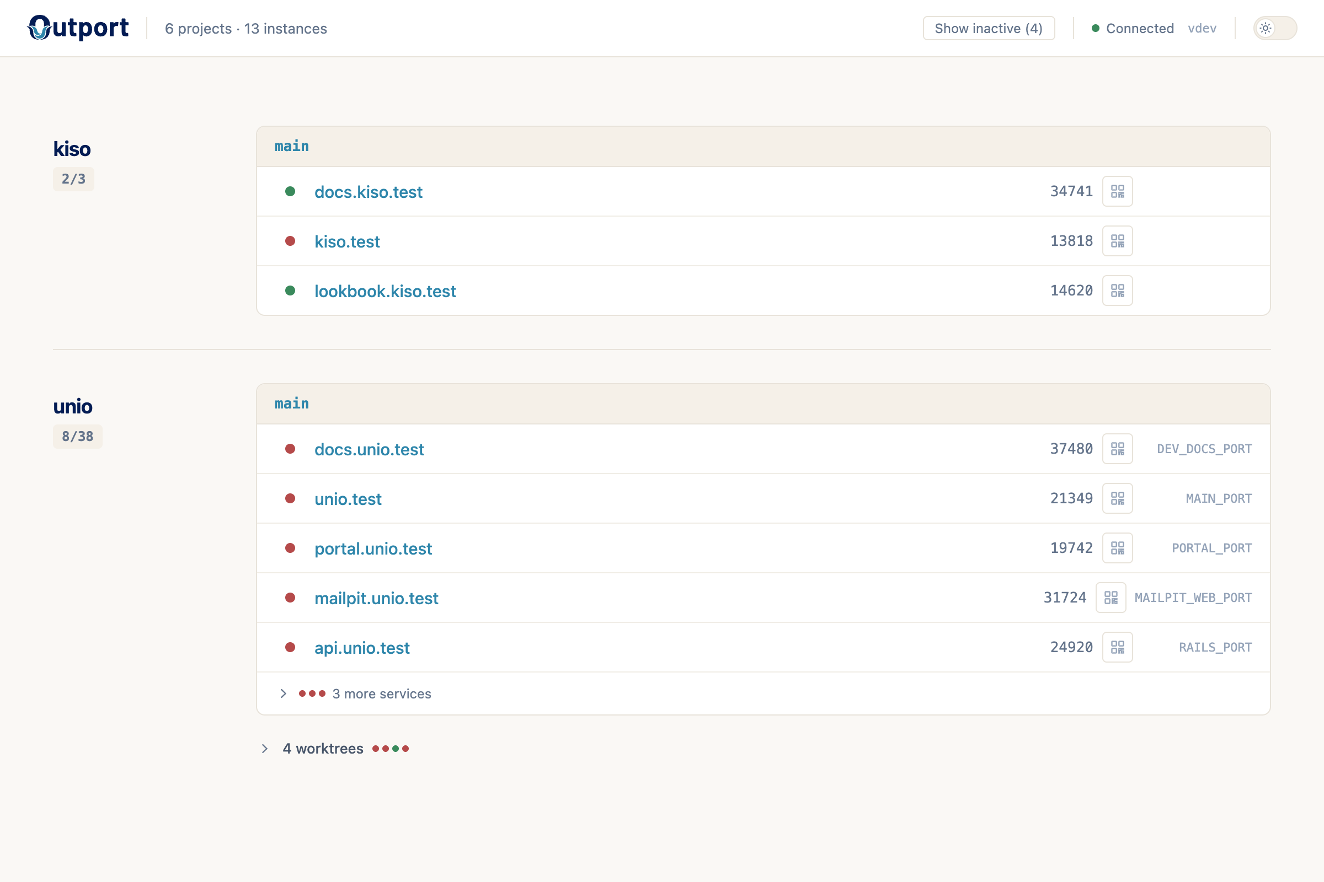Image resolution: width=1324 pixels, height=882 pixels.
Task: Click the DEV_DOCS_PORT label
Action: click(x=1204, y=449)
